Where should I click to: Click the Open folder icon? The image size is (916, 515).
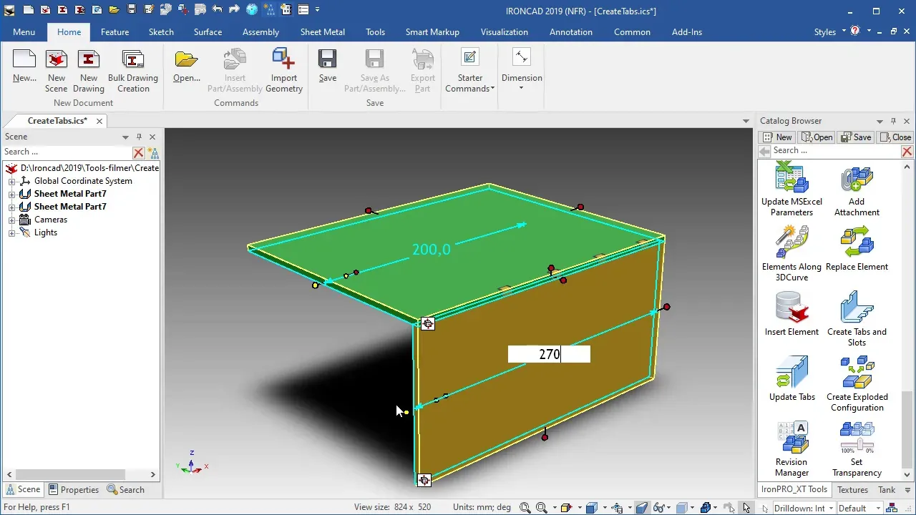(186, 60)
